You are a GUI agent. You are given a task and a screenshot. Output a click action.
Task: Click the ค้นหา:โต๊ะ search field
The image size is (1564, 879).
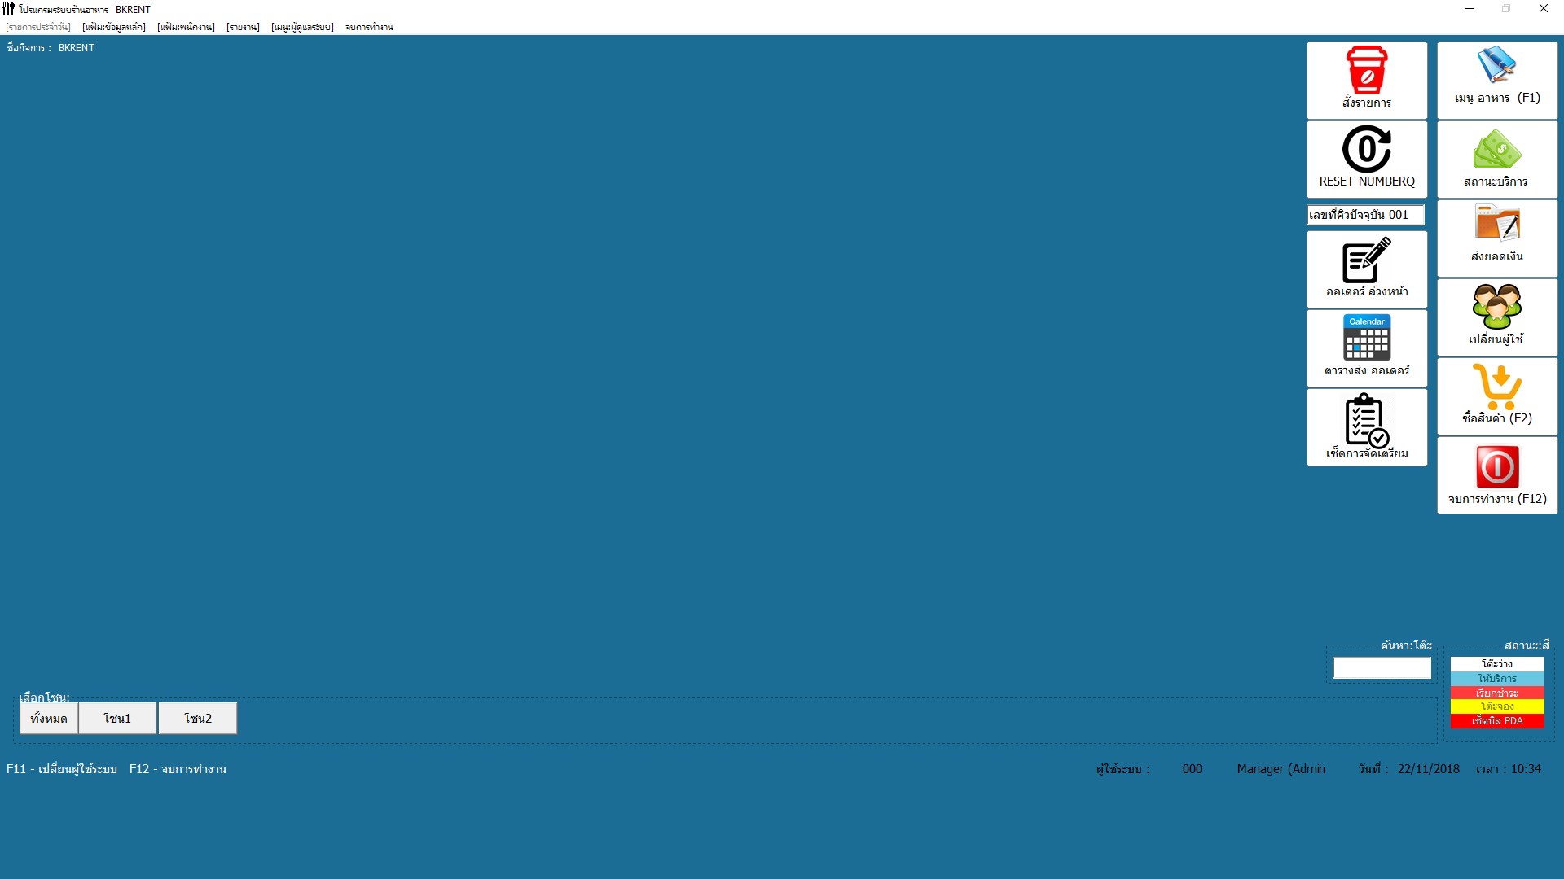(x=1382, y=668)
